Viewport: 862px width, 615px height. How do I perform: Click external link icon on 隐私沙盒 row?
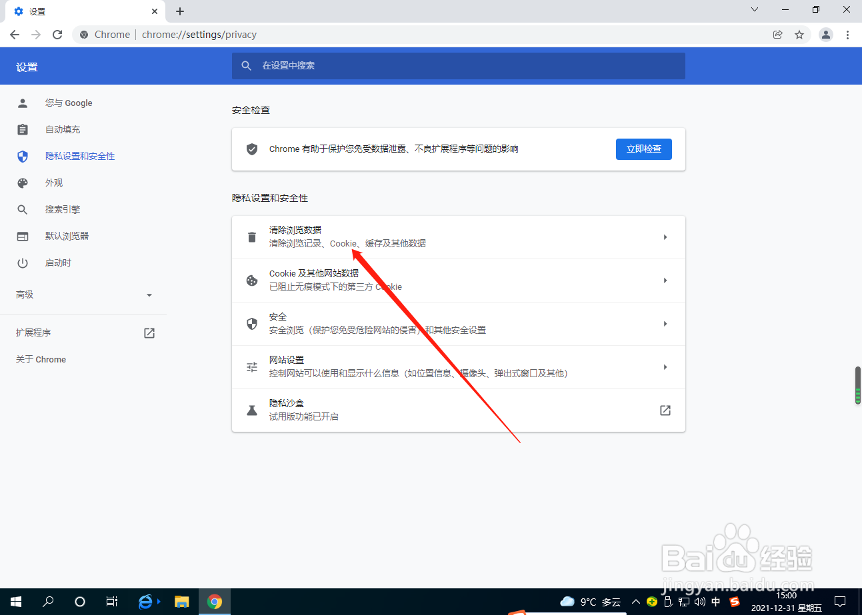665,410
